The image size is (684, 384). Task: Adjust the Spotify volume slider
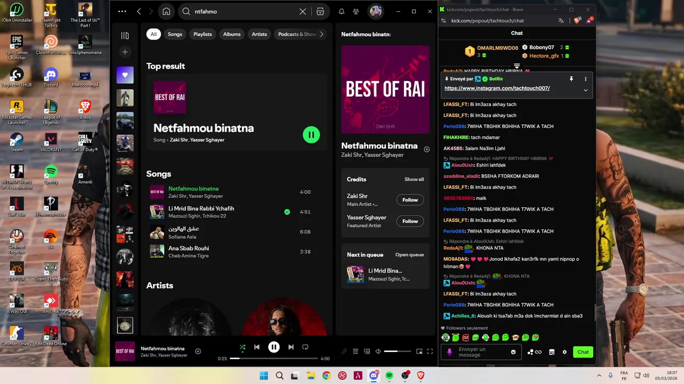(398, 351)
